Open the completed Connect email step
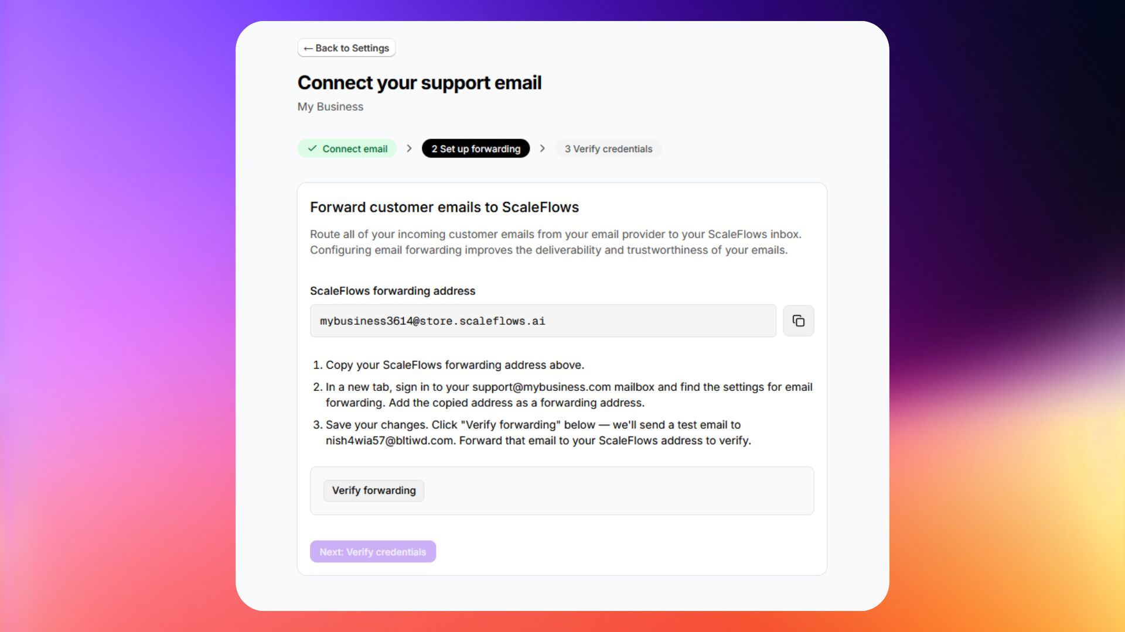 pyautogui.click(x=347, y=149)
